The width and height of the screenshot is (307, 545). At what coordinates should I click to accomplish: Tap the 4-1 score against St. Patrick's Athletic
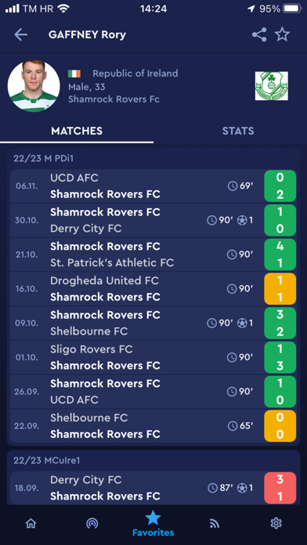coord(280,254)
